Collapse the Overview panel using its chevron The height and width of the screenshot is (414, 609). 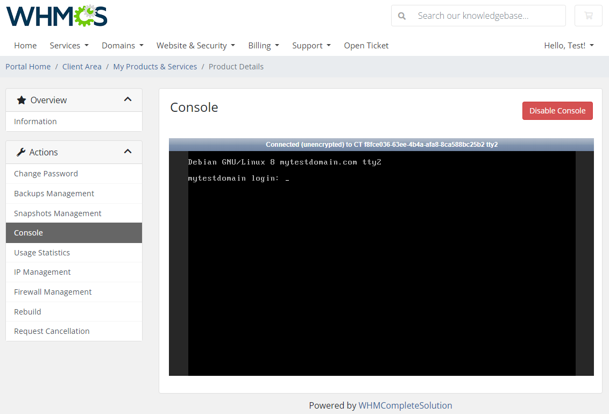pos(128,99)
